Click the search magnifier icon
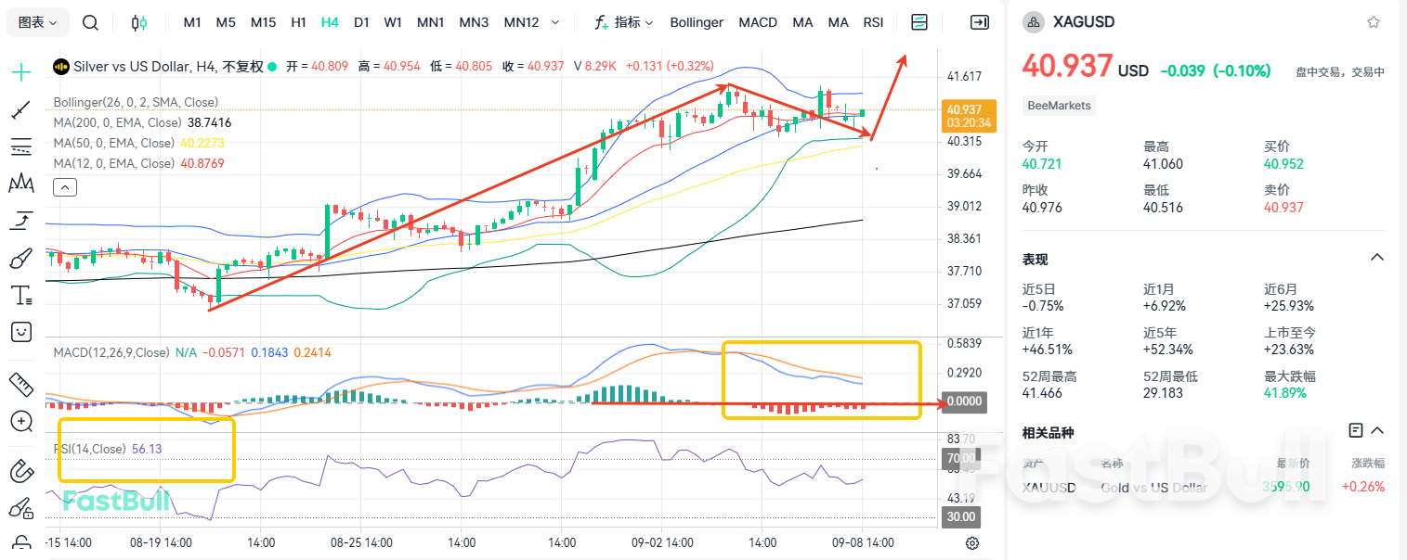This screenshot has height=560, width=1407. [90, 22]
